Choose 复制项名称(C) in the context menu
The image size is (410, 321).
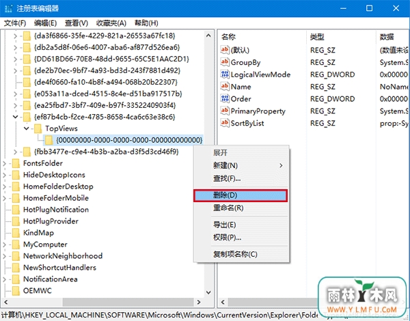241,254
